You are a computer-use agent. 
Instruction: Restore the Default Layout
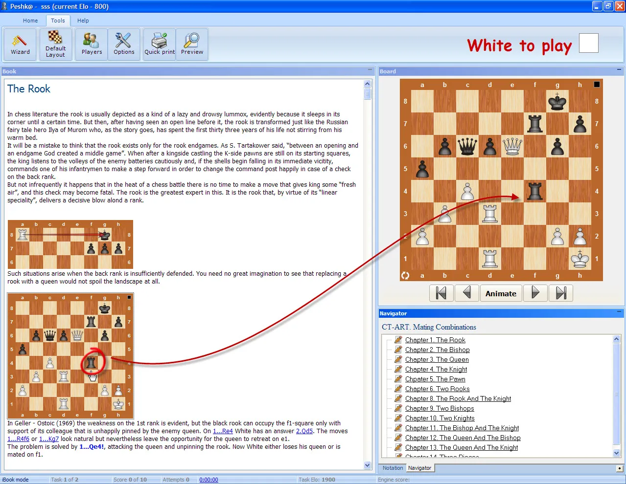(x=55, y=44)
